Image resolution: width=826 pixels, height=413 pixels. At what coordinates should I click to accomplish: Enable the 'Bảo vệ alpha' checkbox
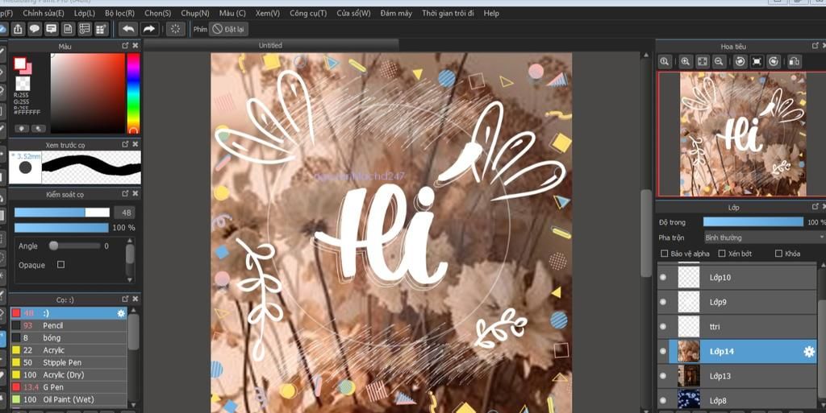[664, 254]
